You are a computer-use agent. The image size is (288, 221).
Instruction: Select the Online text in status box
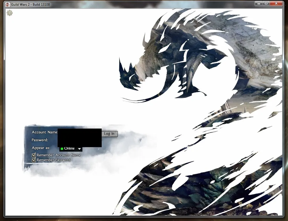tap(69, 149)
